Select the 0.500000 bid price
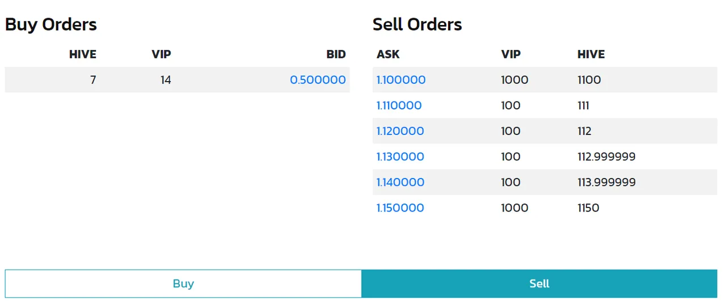The image size is (726, 301). pos(318,80)
